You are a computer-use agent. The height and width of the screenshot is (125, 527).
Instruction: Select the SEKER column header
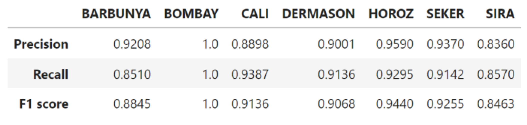pyautogui.click(x=445, y=14)
